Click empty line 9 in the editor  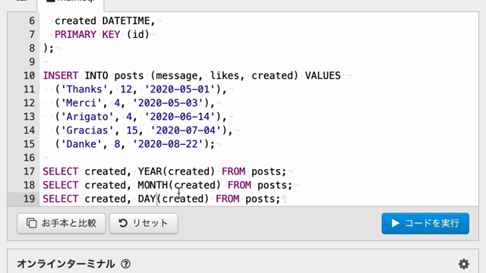259,62
